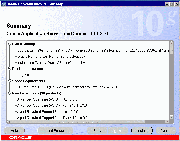Click the Space Requirements heading
Viewport: 180px width, 141px height.
pos(29,81)
